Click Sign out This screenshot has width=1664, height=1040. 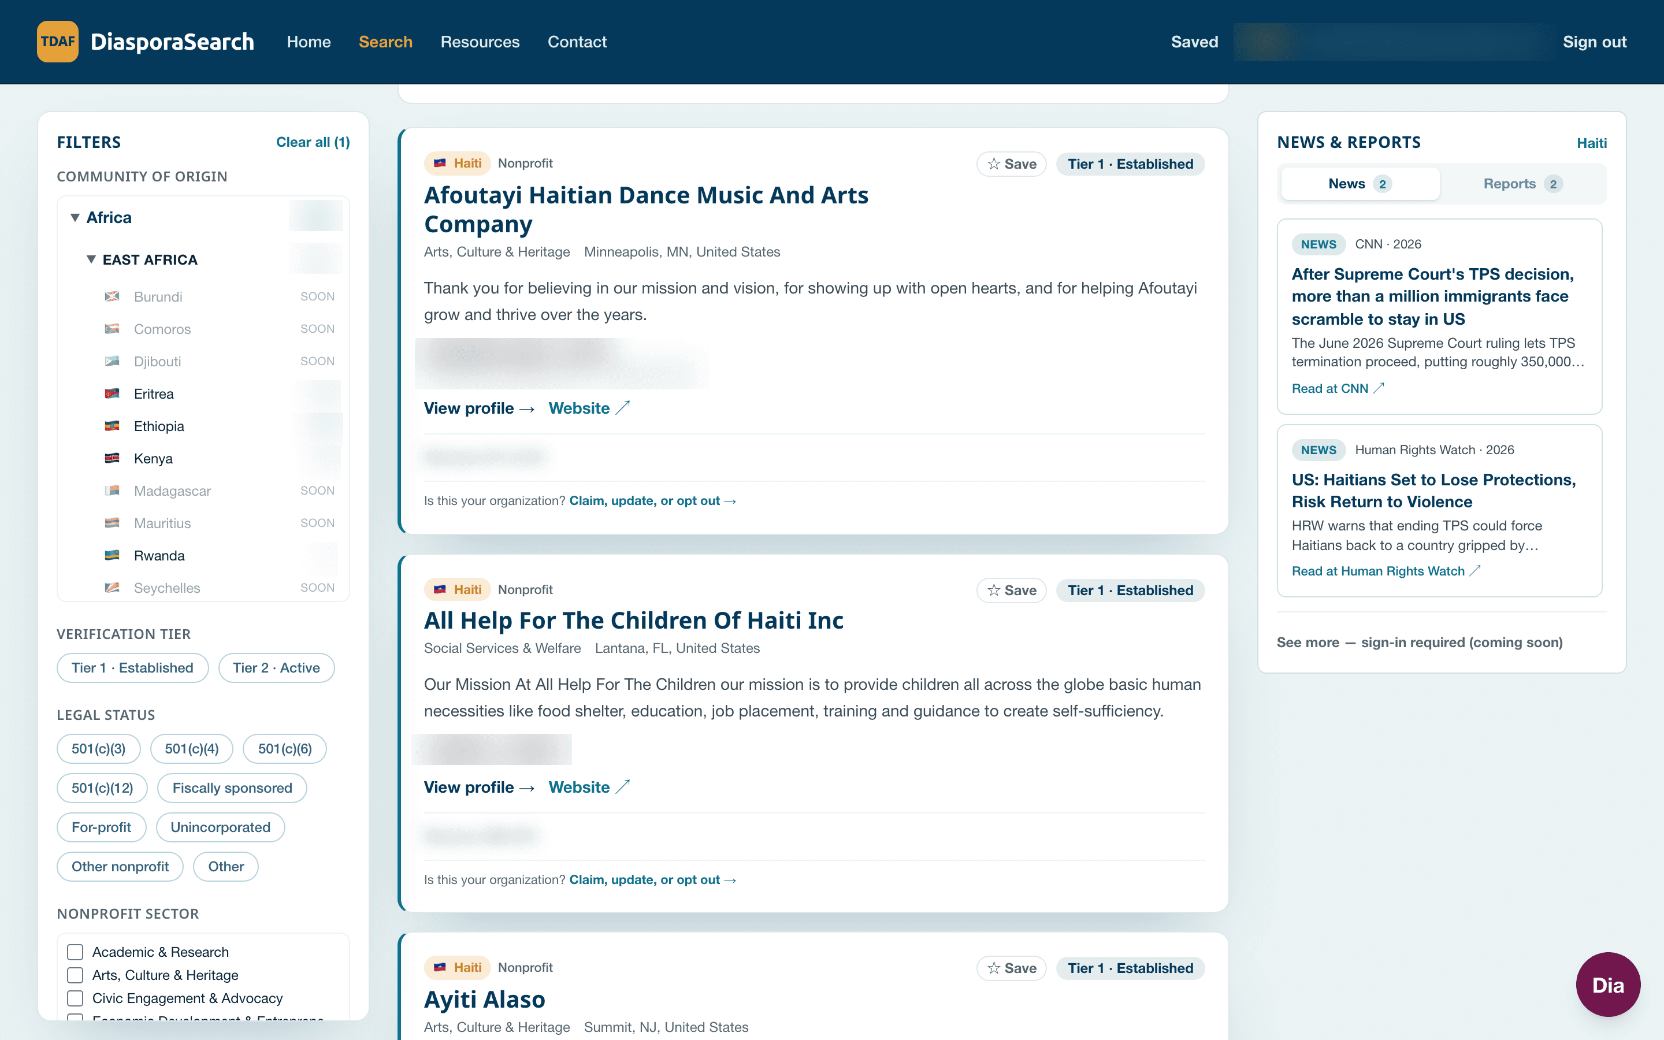1595,42
